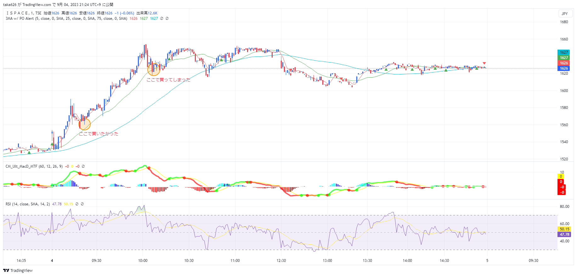Viewport: 577px width, 276px height.
Task: Click the annotation text 'ここで買いたかった'
Action: (x=99, y=134)
